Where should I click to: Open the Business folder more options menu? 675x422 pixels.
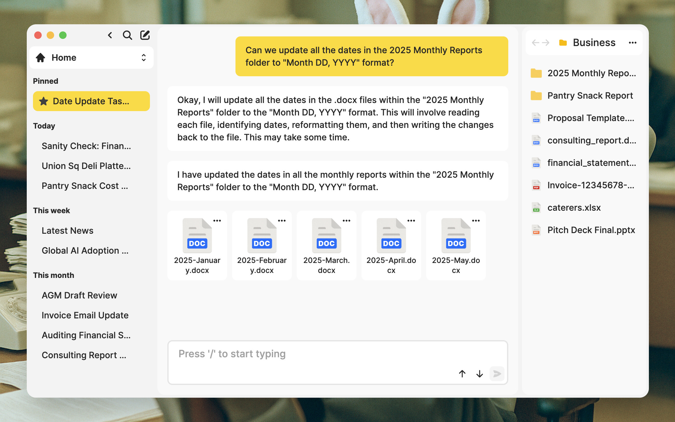point(632,43)
